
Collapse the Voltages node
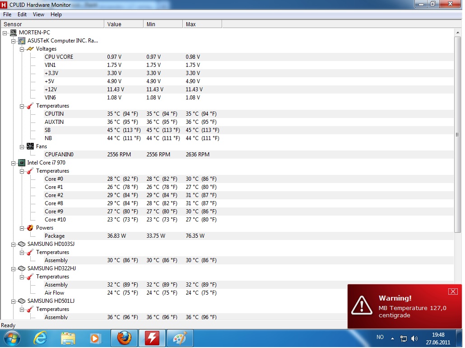coord(22,49)
